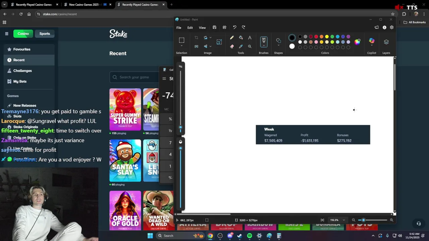Screen dimensions: 429x241
Task: Switch to New Casino Games 2025 tab
Action: coord(86,5)
